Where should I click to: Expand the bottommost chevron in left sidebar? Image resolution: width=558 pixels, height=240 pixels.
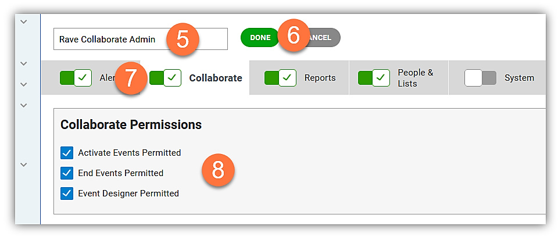(23, 164)
